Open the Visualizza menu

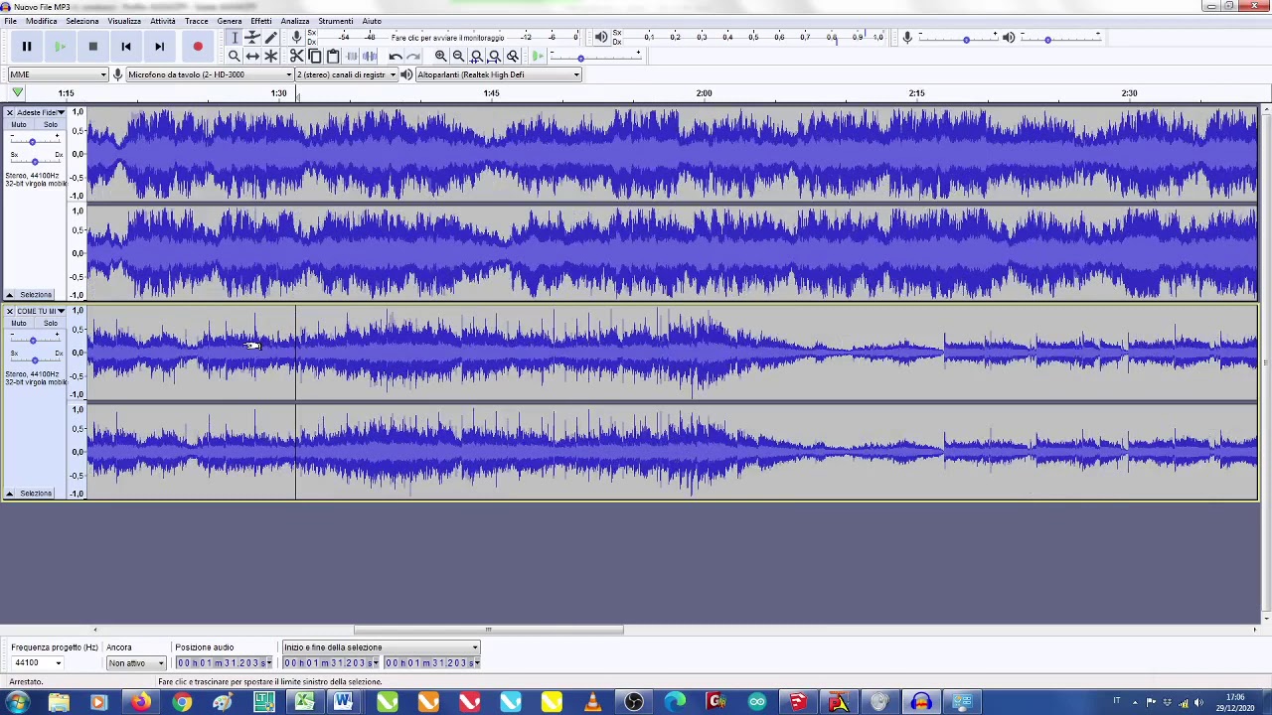tap(124, 21)
